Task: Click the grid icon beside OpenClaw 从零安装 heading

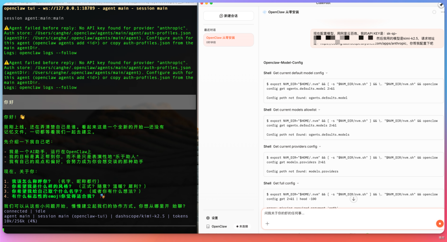Action: tap(264, 12)
